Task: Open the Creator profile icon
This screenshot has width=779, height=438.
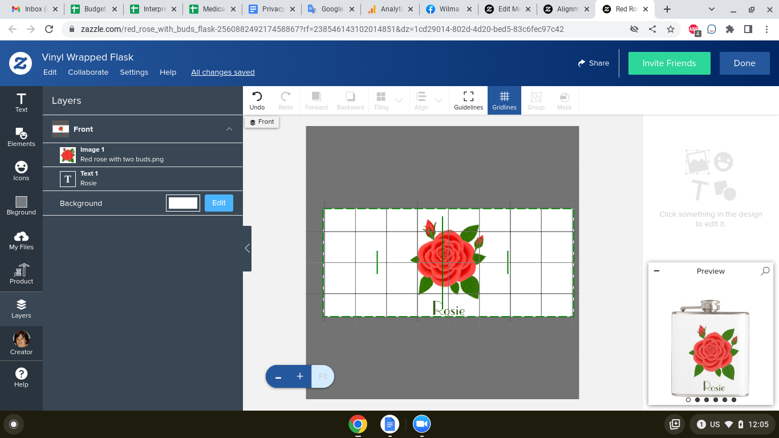Action: (x=21, y=343)
